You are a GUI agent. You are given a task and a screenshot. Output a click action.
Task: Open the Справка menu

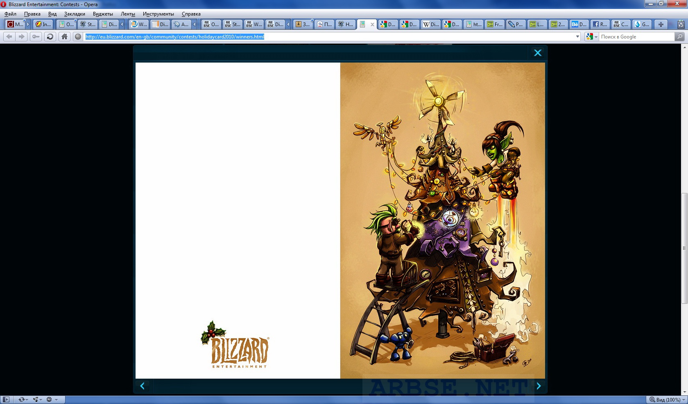point(191,14)
